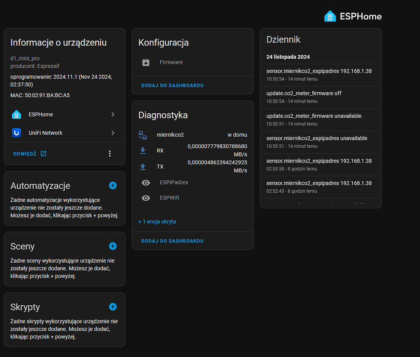The image size is (420, 357).
Task: Click the TX upload arrow icon in Diagnostyka
Action: pos(143,167)
